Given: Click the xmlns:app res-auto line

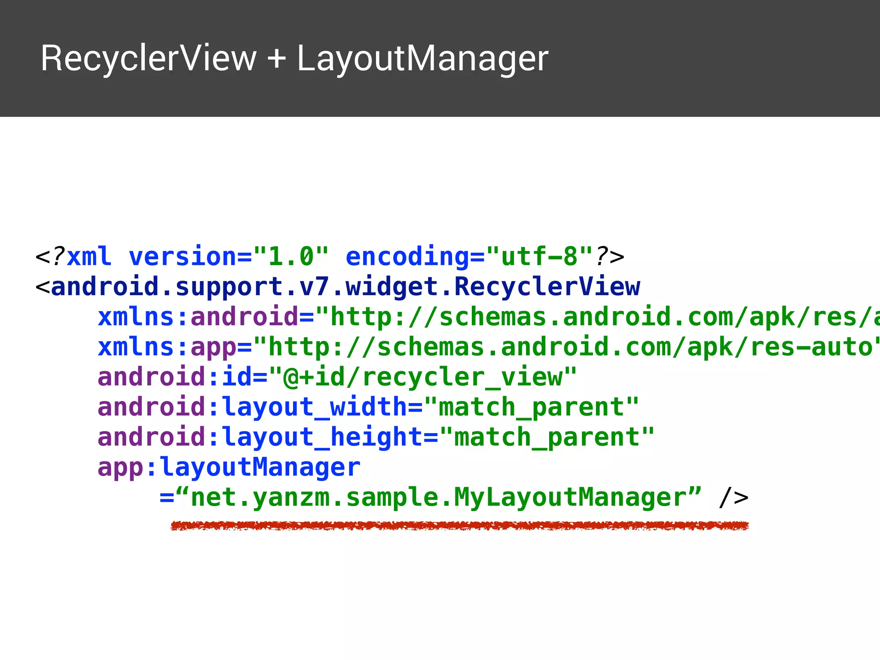Looking at the screenshot, I should tap(489, 347).
